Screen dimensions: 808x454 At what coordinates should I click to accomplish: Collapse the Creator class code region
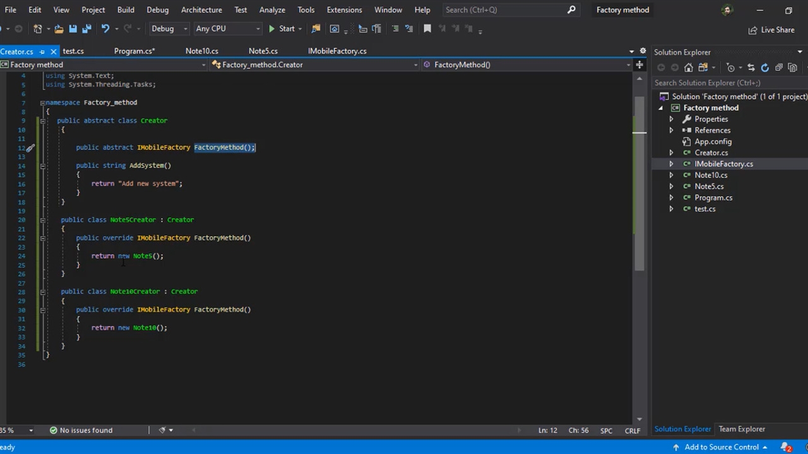pyautogui.click(x=42, y=120)
